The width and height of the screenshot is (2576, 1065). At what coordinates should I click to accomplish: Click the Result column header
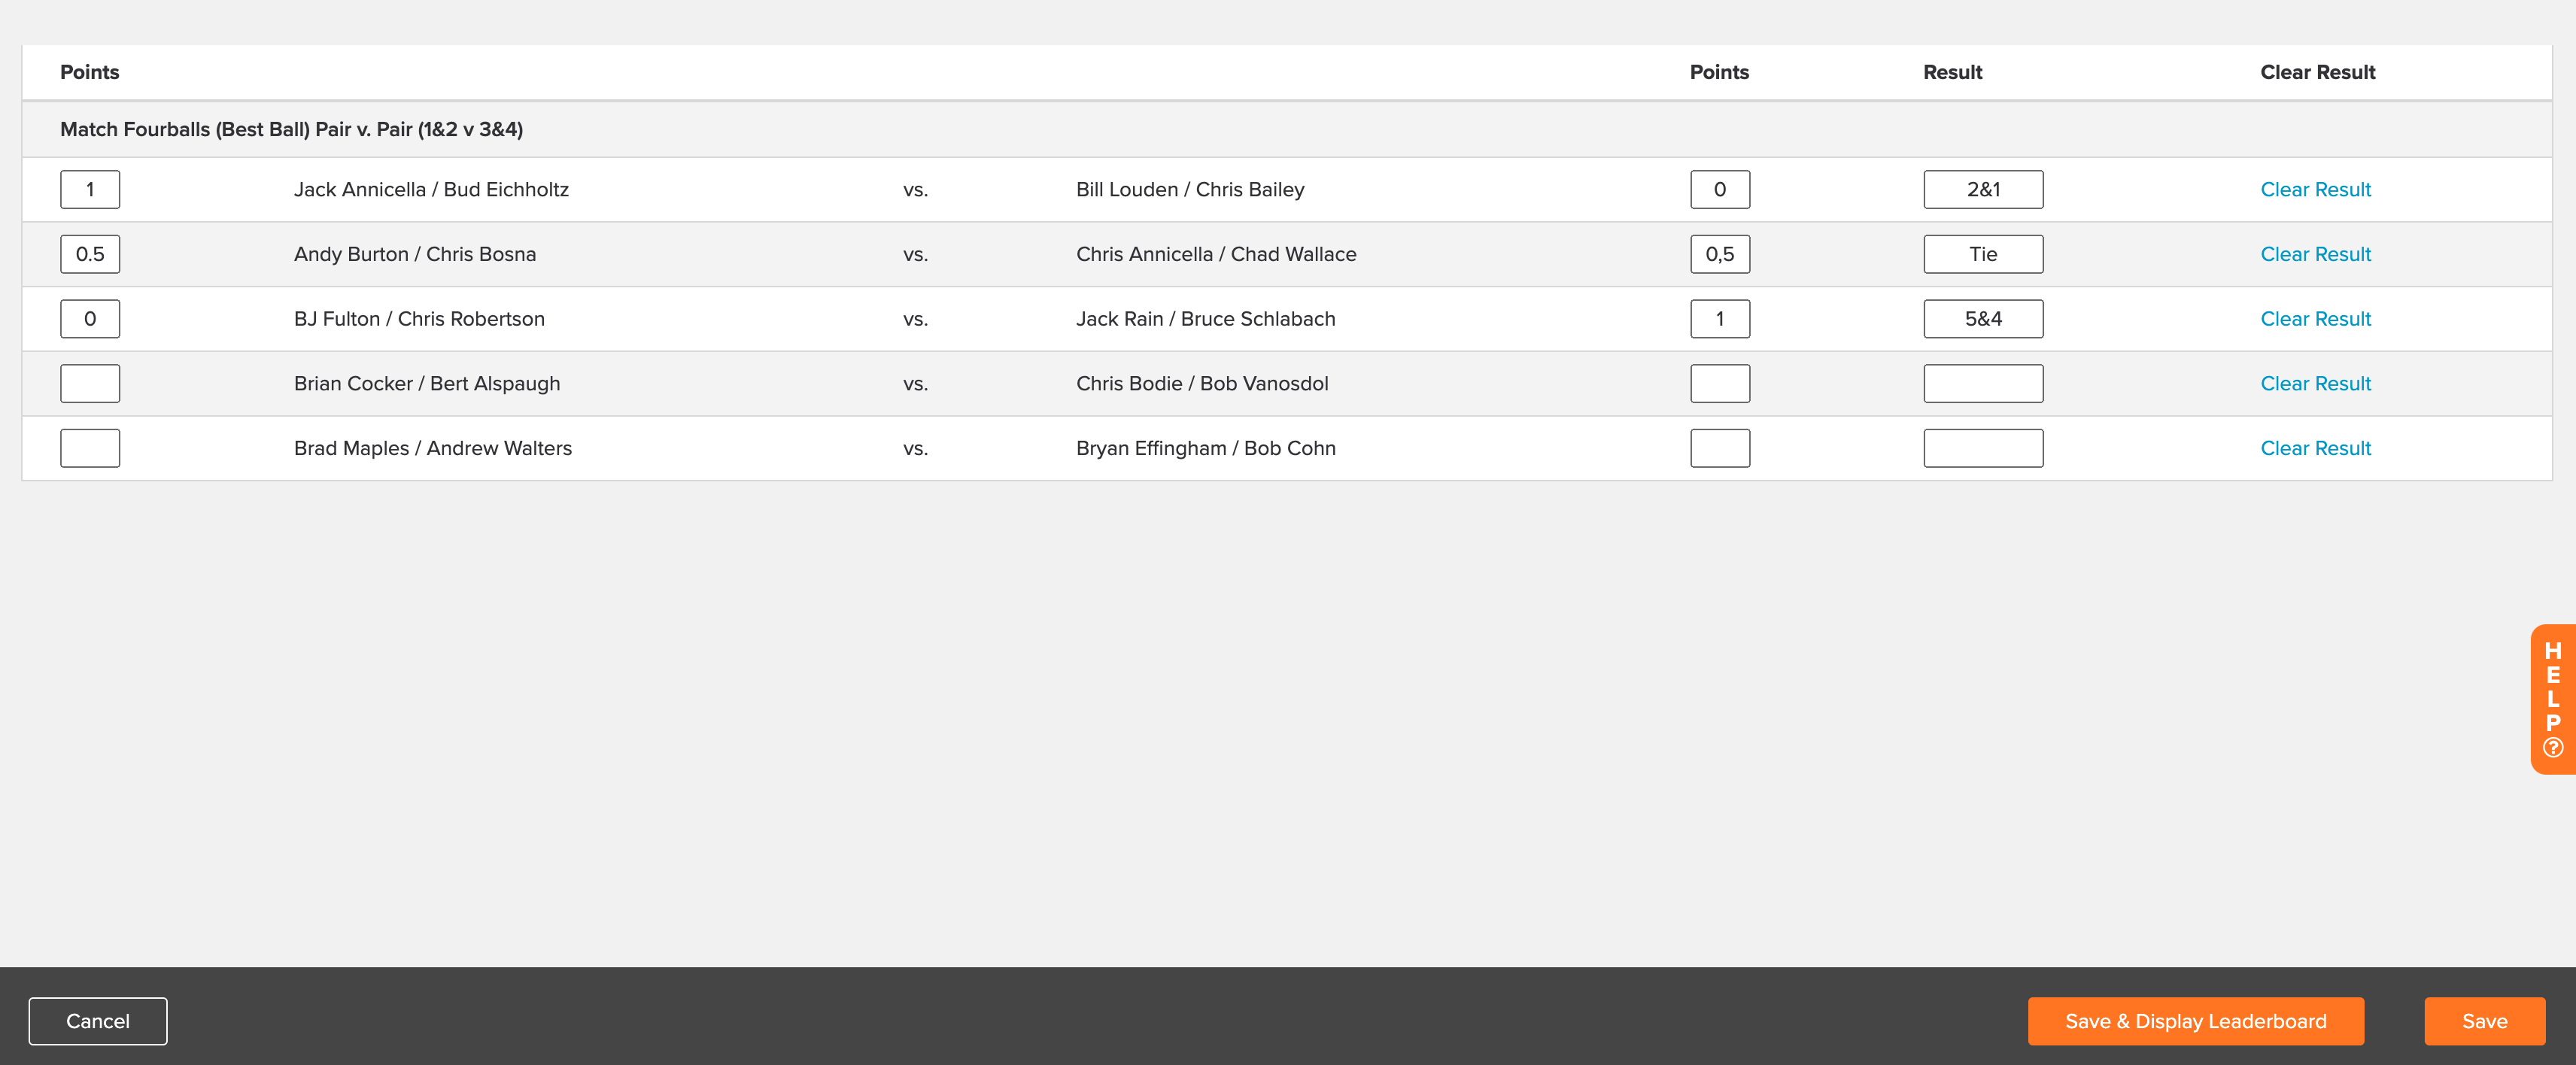pyautogui.click(x=1952, y=72)
